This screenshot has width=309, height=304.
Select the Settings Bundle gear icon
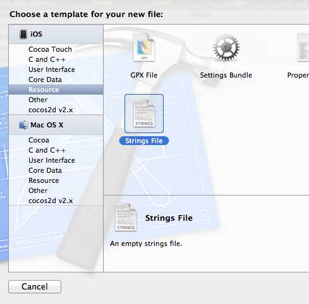(226, 47)
